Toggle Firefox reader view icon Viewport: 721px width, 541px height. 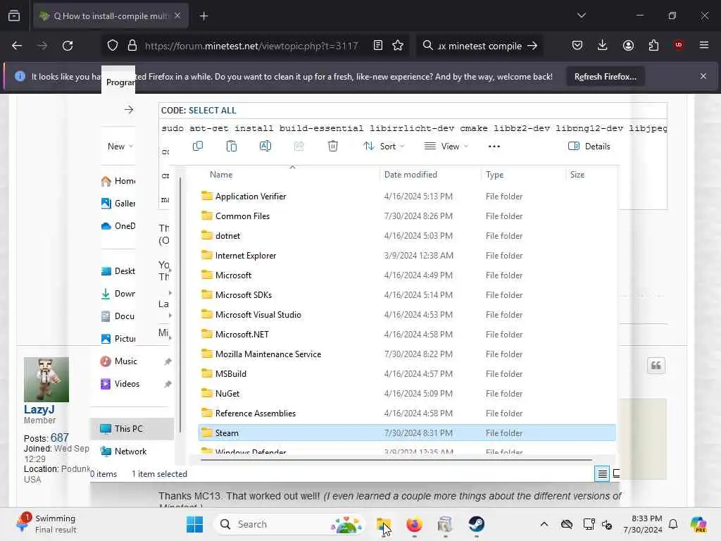tap(378, 46)
